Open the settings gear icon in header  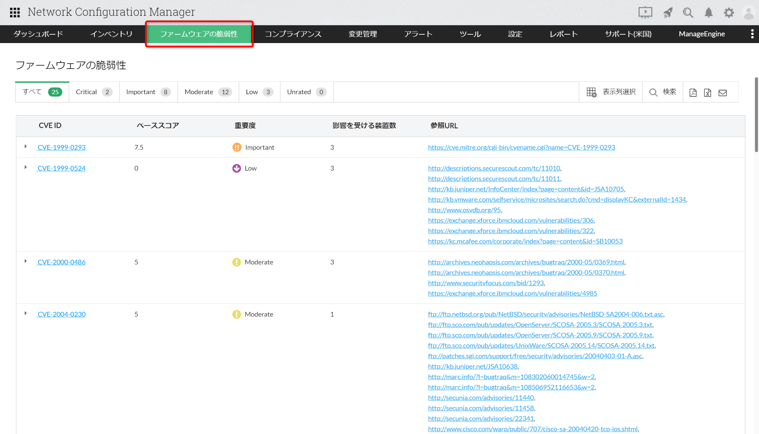tap(729, 12)
